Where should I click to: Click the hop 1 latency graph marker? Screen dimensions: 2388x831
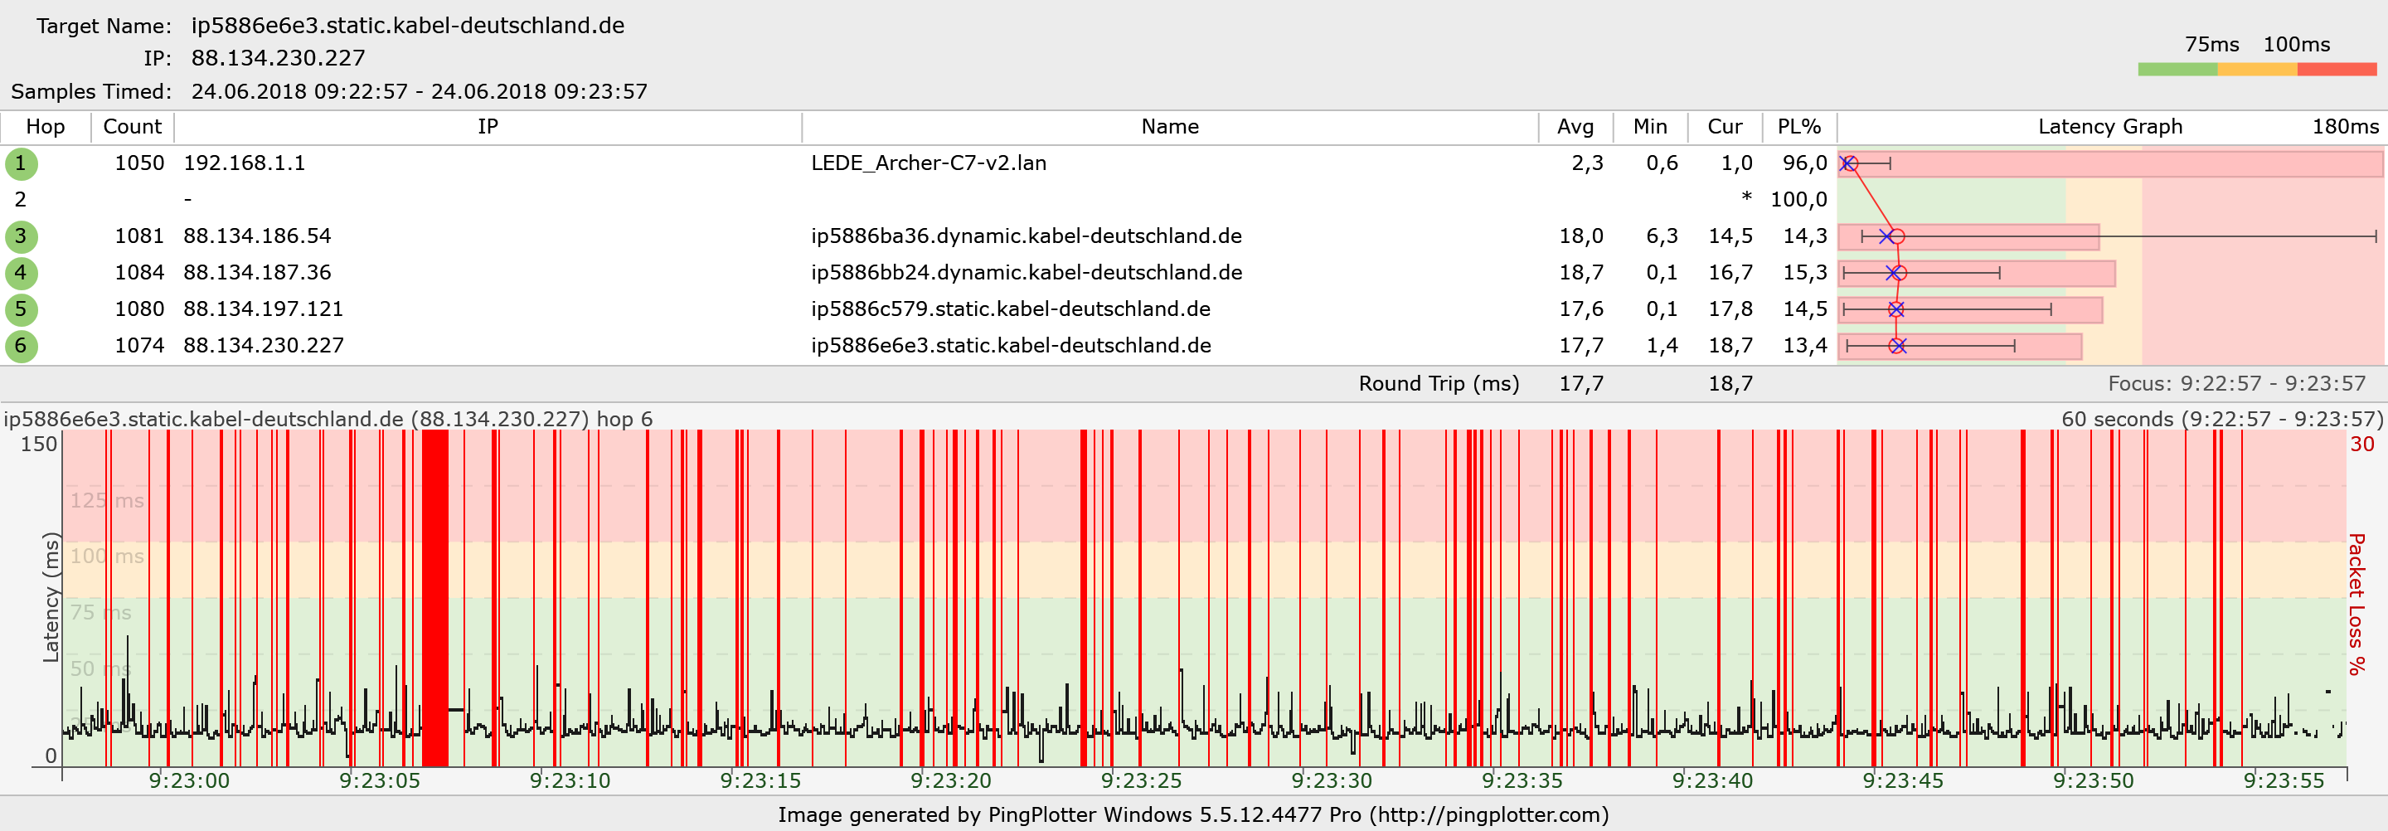[1848, 164]
